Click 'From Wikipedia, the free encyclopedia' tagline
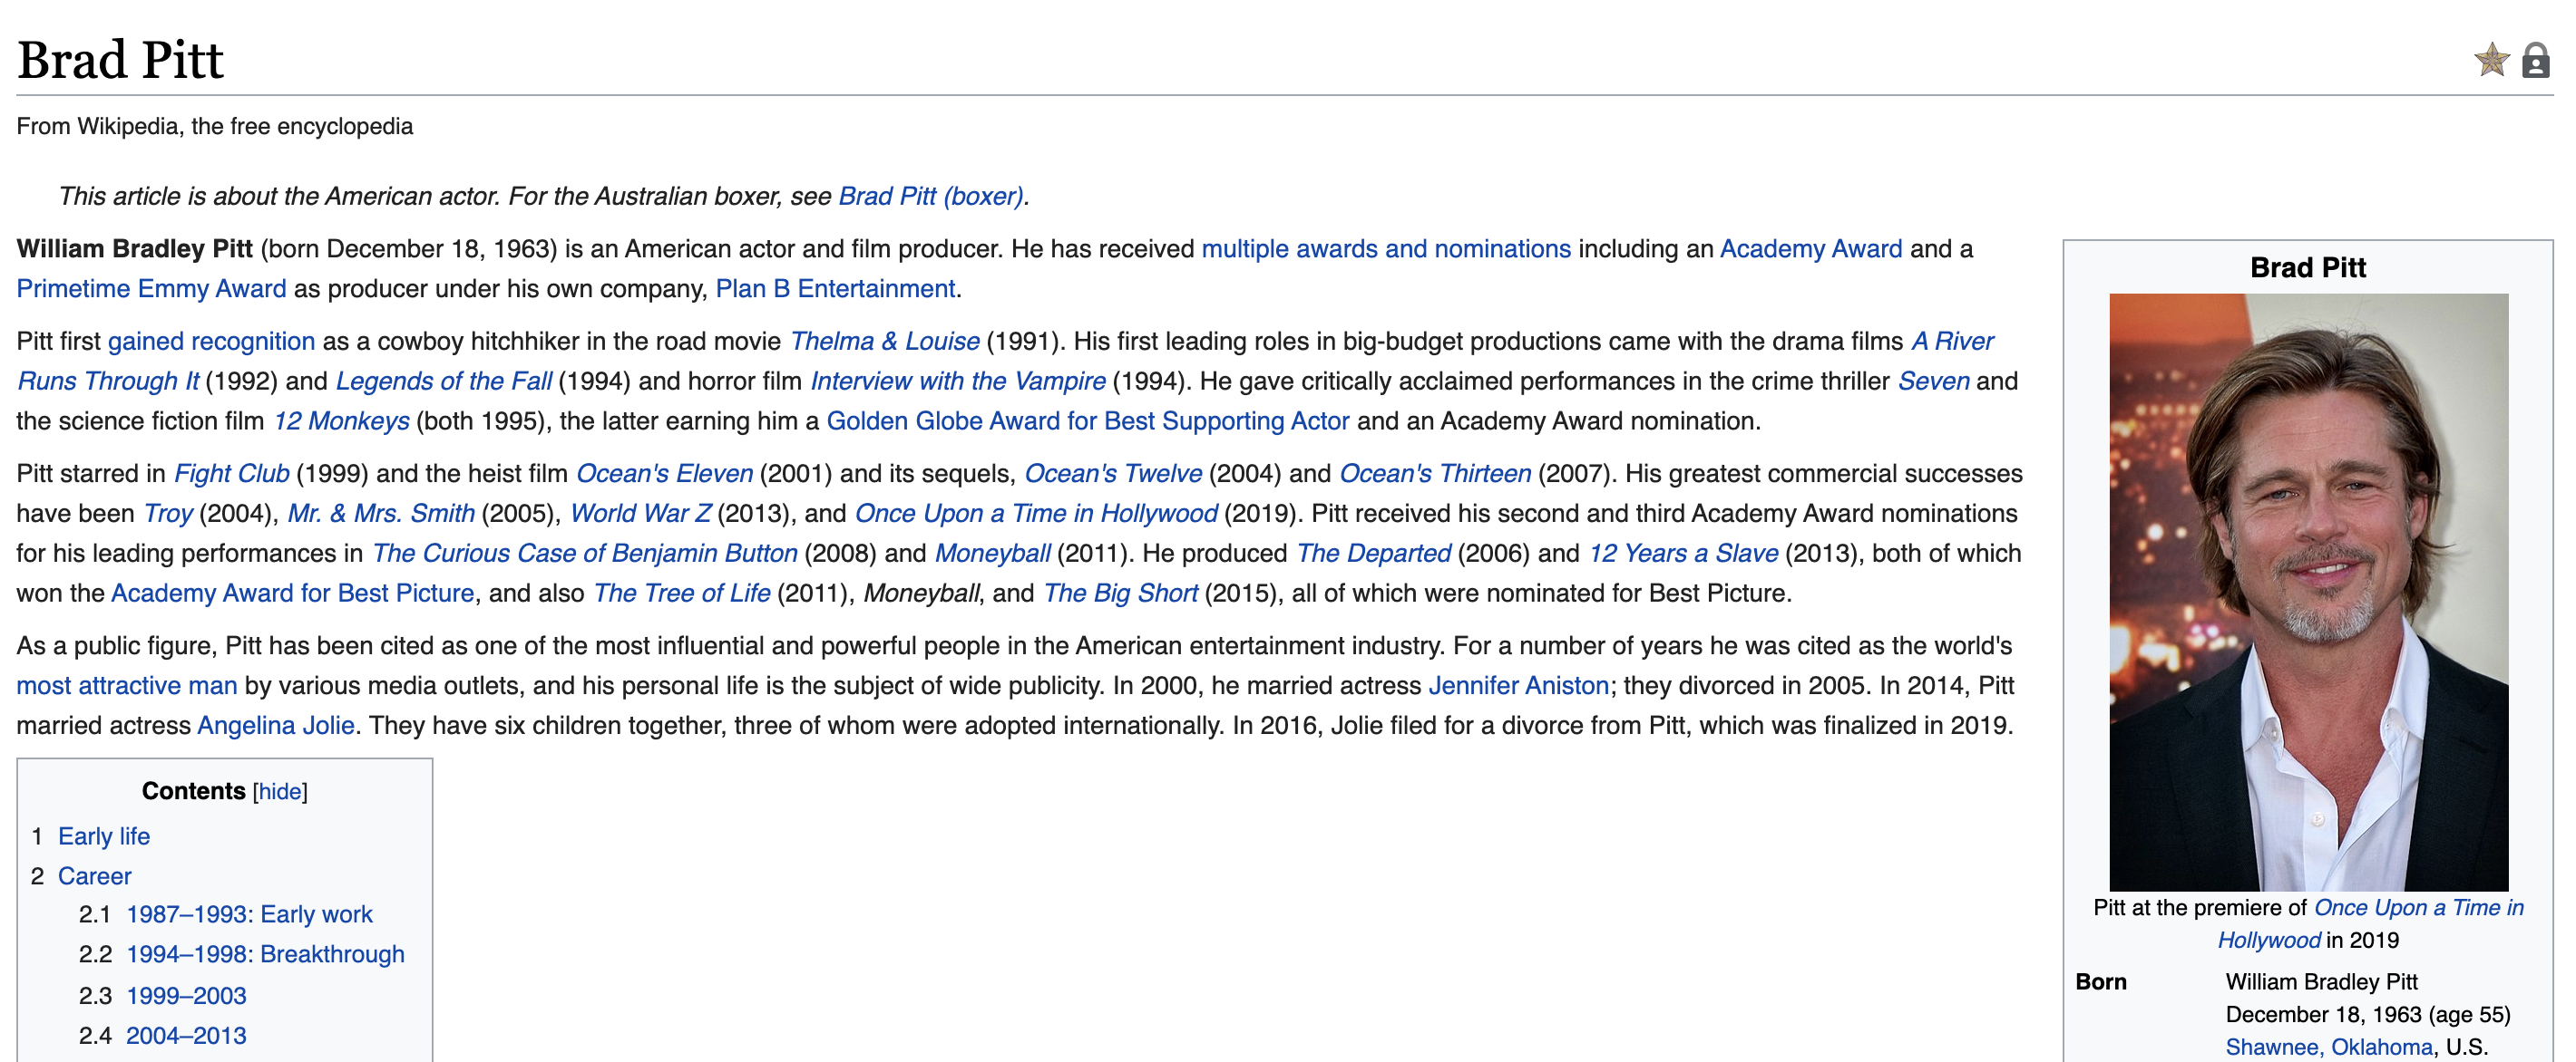 pos(214,127)
